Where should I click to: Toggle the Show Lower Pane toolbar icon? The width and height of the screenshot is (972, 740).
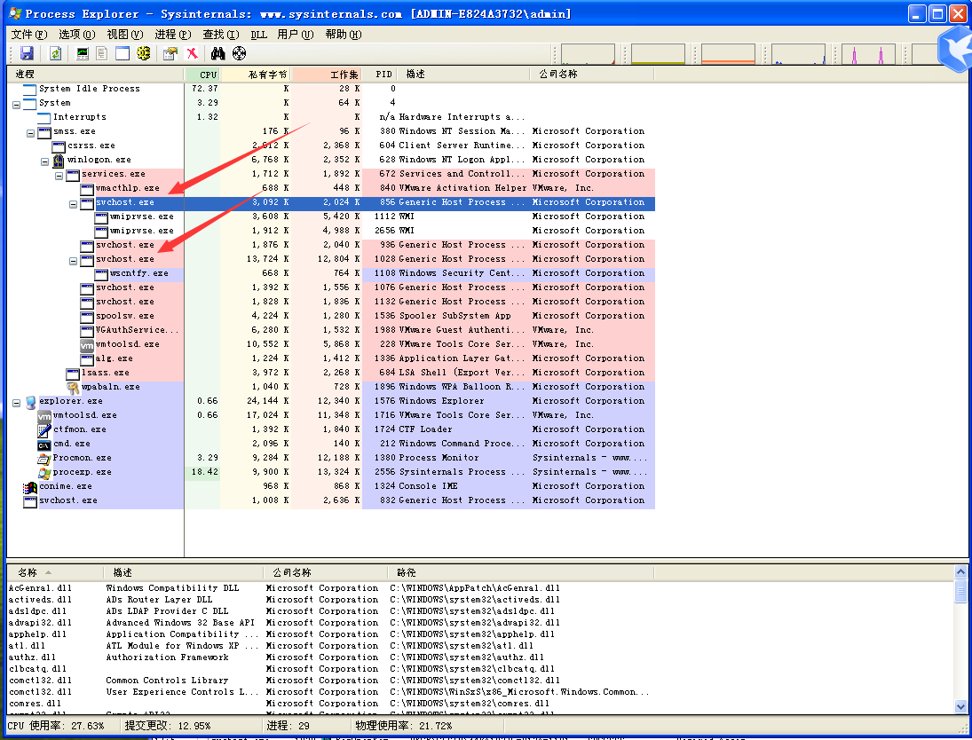point(122,53)
